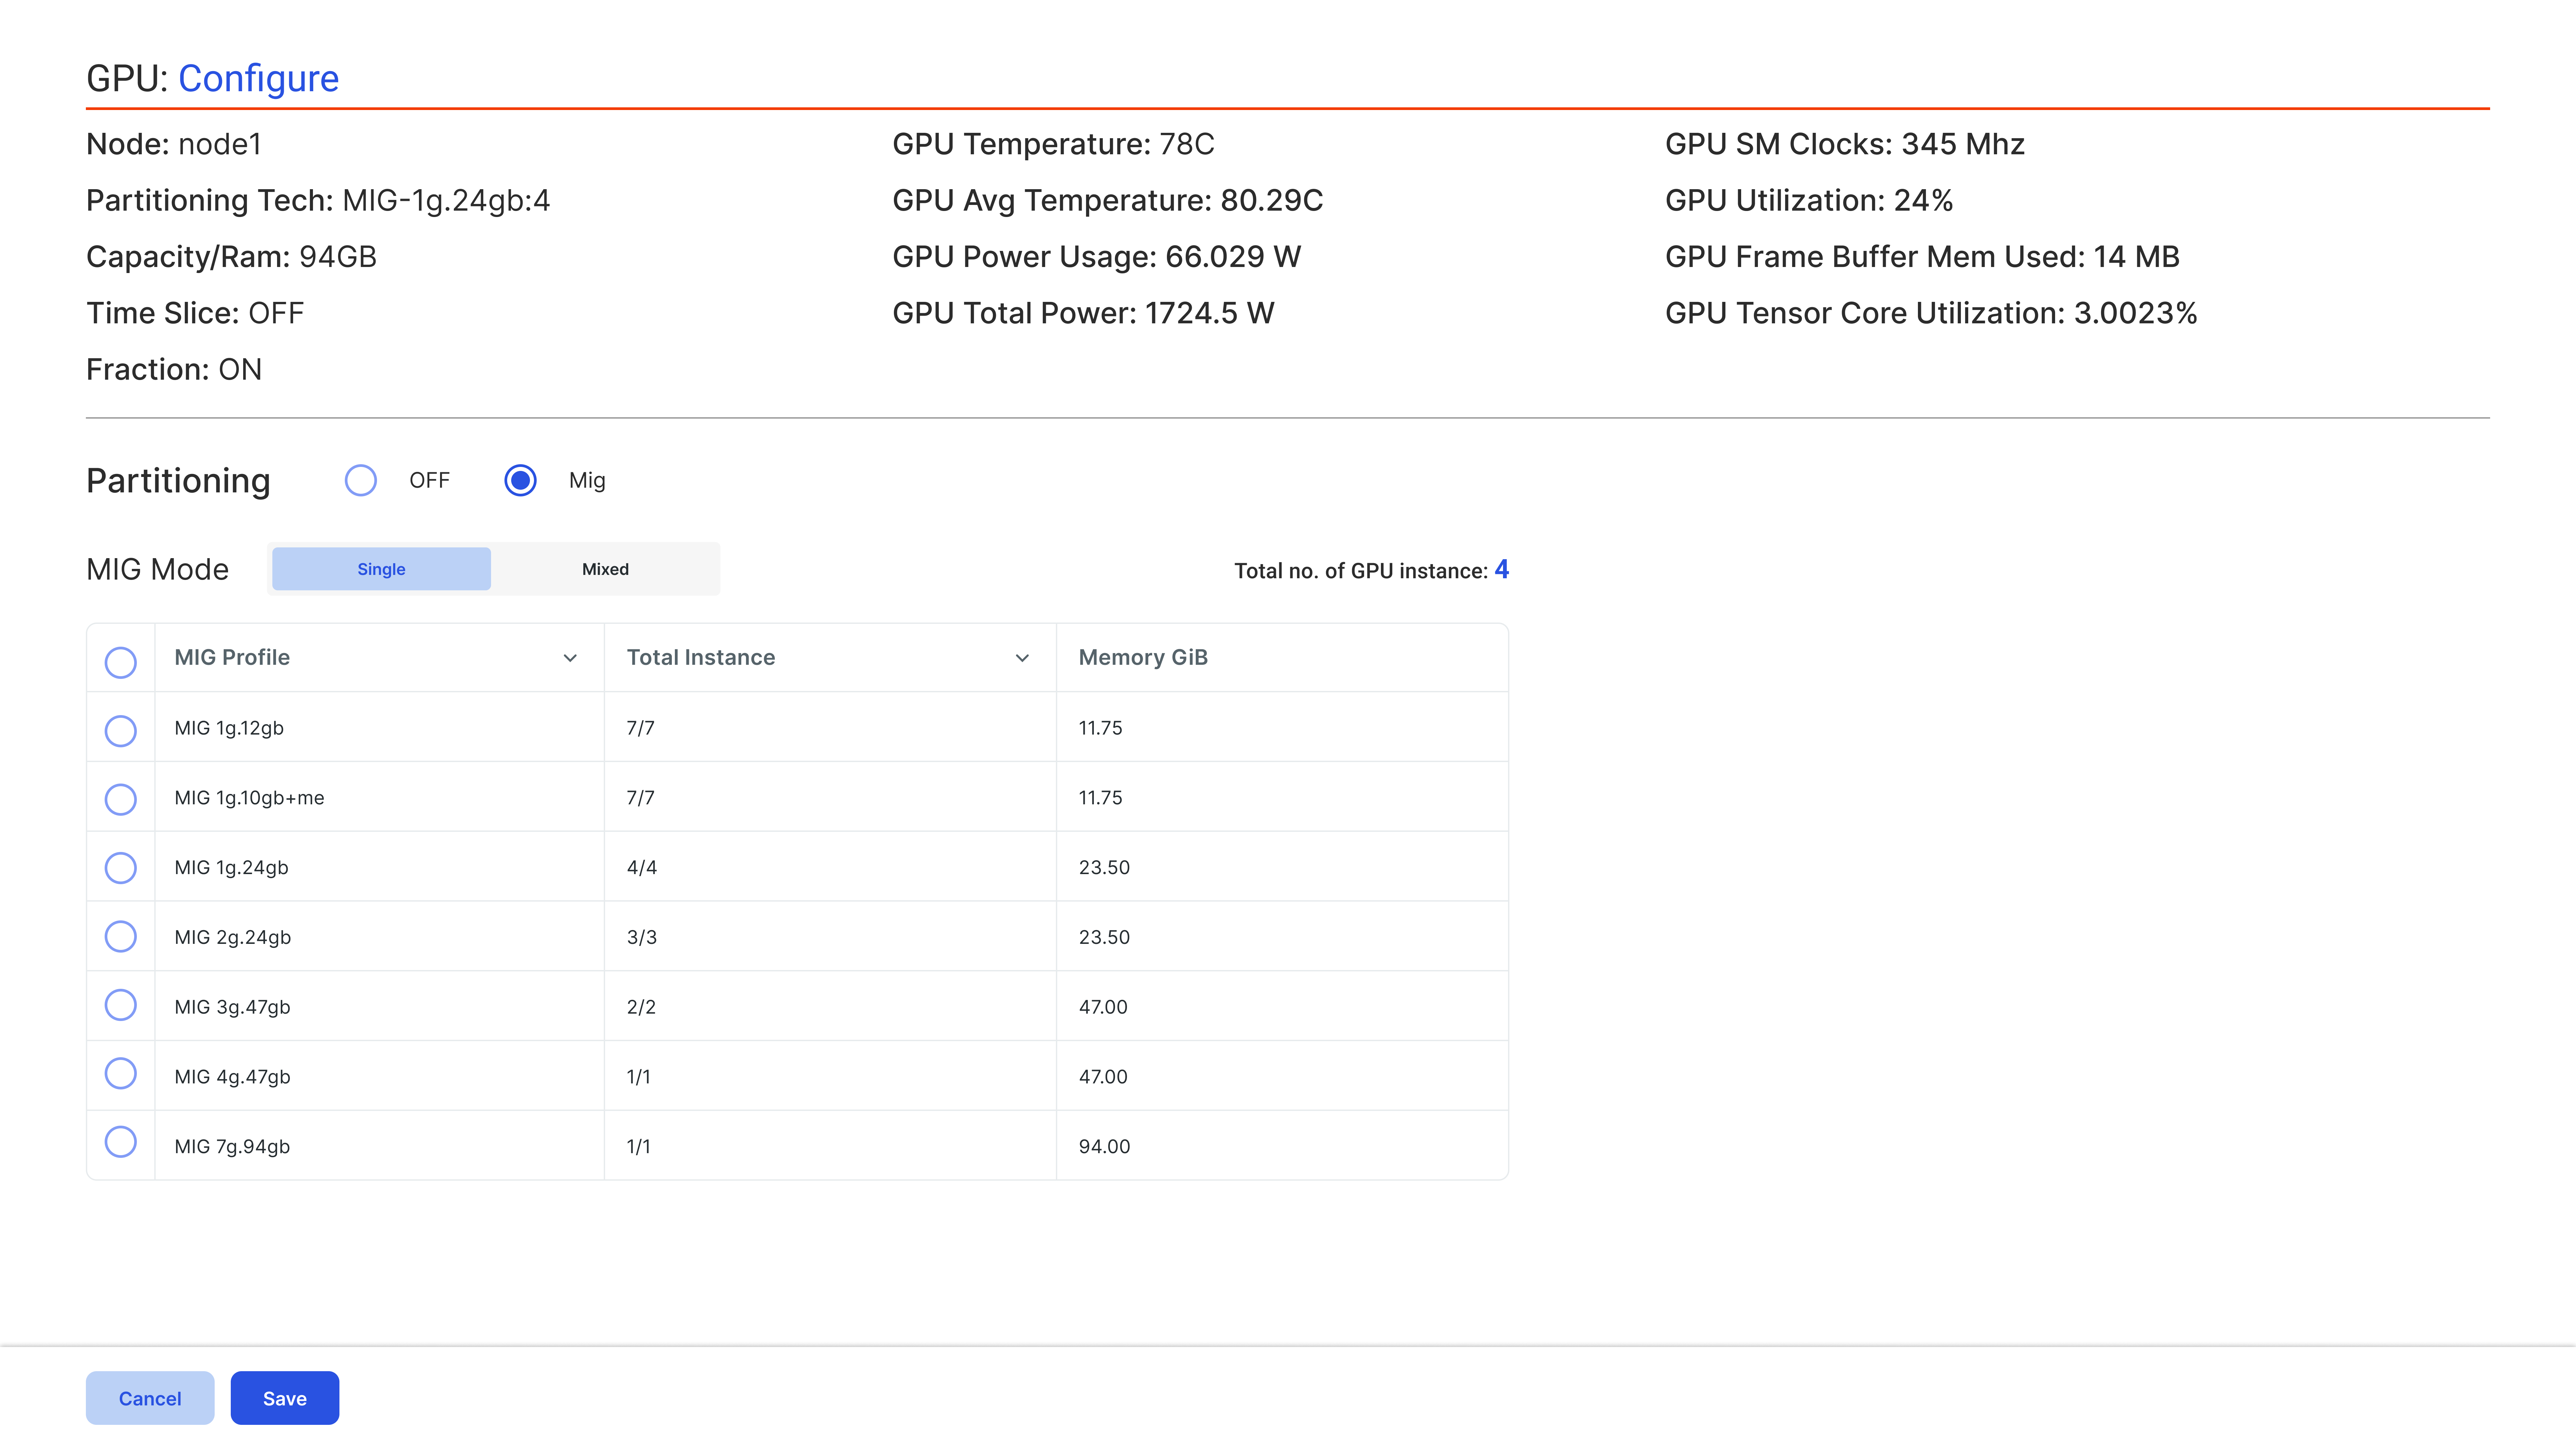Open the Total Instance column dropdown chevron
Screen dimensions: 2576x1449
tap(1022, 658)
